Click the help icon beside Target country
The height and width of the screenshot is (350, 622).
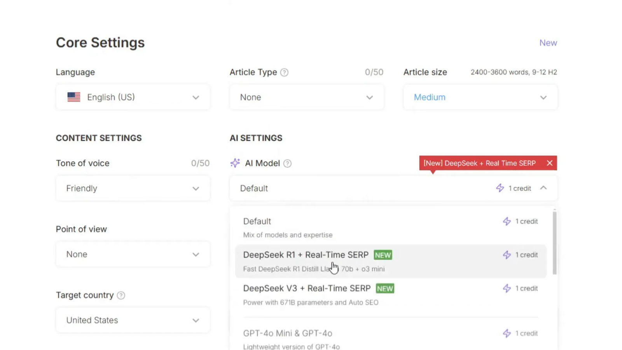[121, 296]
